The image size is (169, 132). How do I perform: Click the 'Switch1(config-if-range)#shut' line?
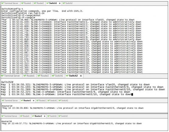(x=21, y=16)
